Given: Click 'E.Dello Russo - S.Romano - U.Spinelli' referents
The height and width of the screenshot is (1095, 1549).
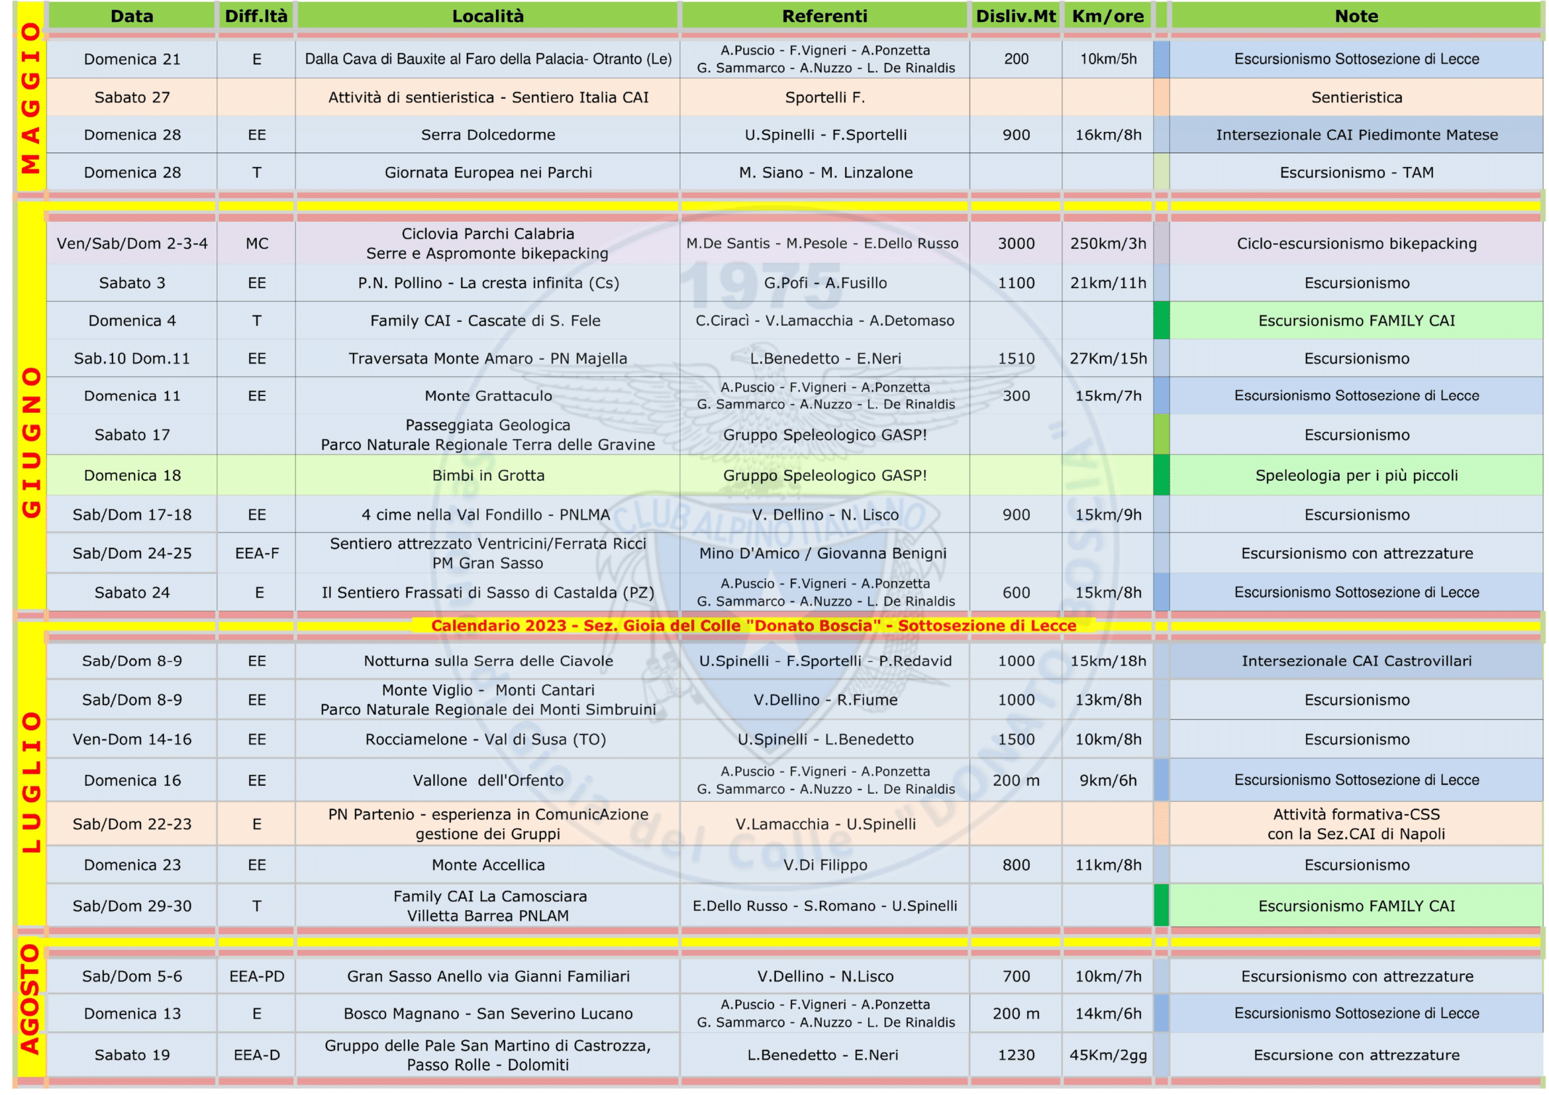Looking at the screenshot, I should point(824,906).
